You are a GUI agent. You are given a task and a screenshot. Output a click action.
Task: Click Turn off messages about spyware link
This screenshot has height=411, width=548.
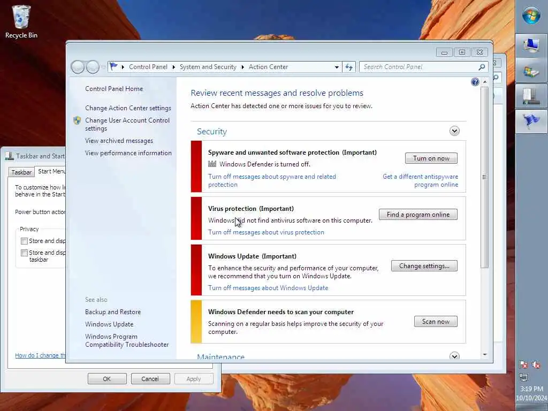coord(272,180)
